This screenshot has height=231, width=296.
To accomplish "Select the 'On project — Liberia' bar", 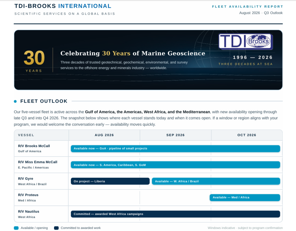I will tap(110, 181).
